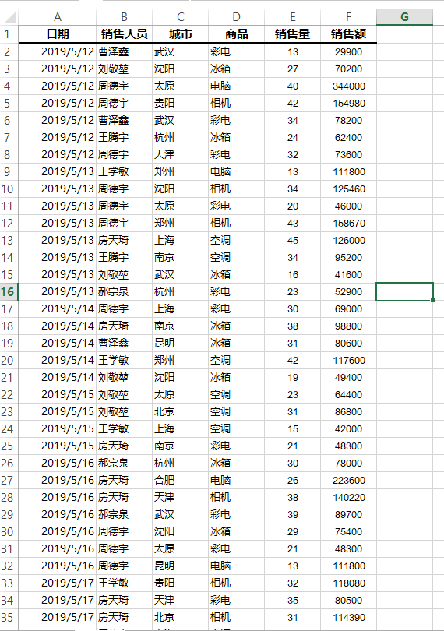Select column D header
This screenshot has width=444, height=631.
click(x=236, y=17)
